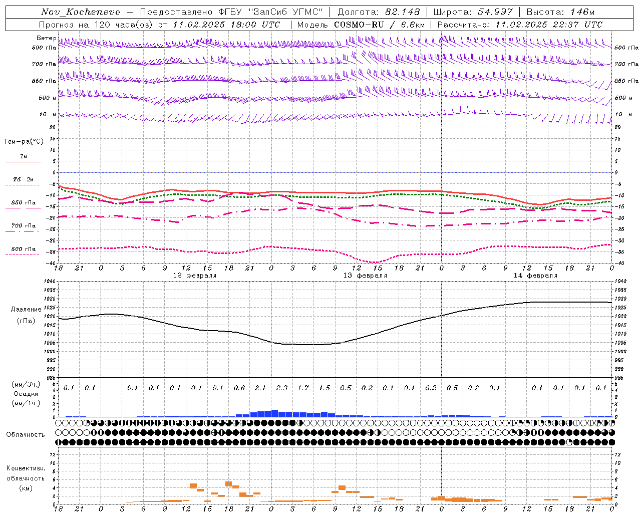This screenshot has width=641, height=513.
Task: Select the 'Долгота: 82.148' header field
Action: click(379, 12)
